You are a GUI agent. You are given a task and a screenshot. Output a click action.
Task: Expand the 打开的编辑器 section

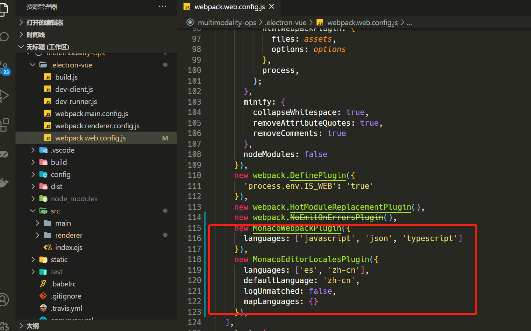21,22
